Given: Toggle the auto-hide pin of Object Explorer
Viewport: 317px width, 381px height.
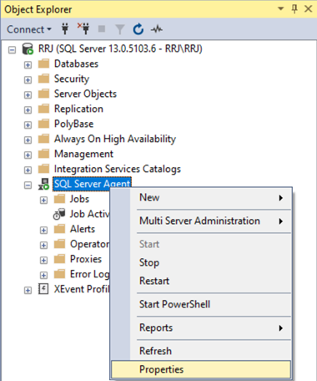Looking at the screenshot, I should click(x=294, y=9).
